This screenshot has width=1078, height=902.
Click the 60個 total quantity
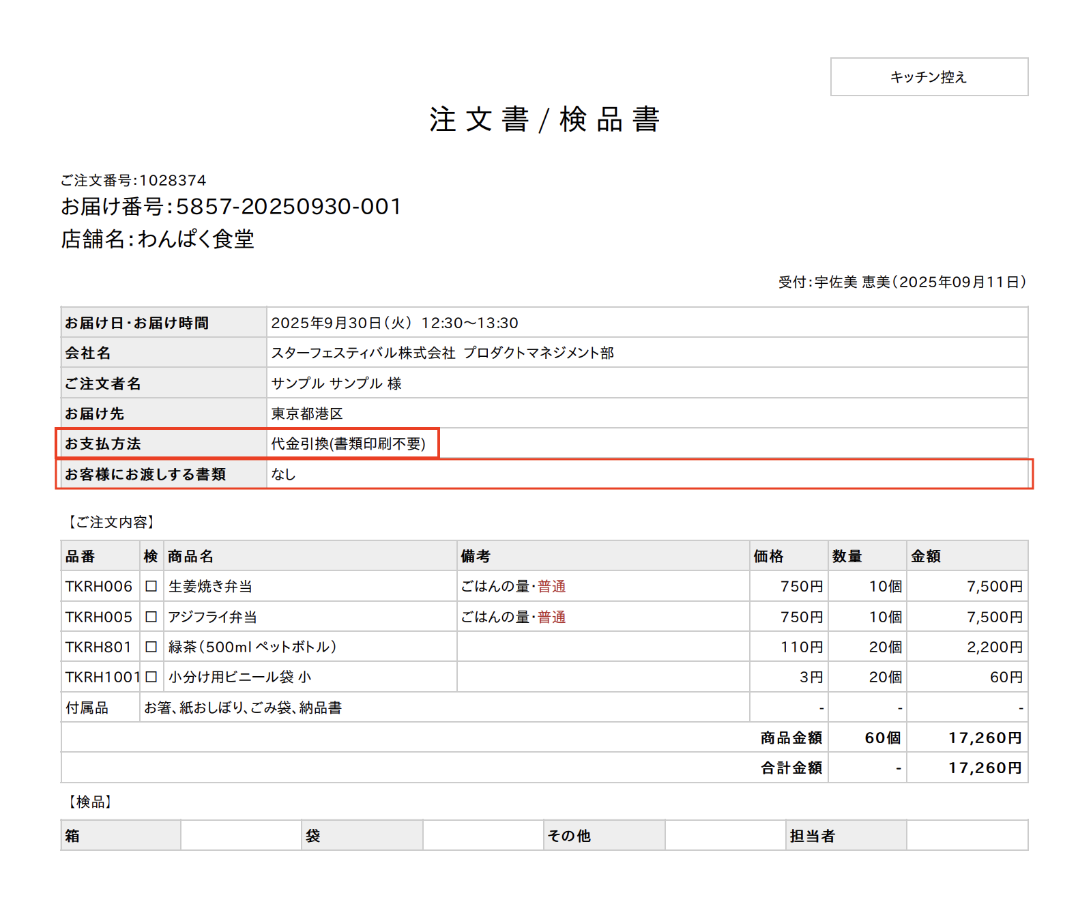point(883,738)
